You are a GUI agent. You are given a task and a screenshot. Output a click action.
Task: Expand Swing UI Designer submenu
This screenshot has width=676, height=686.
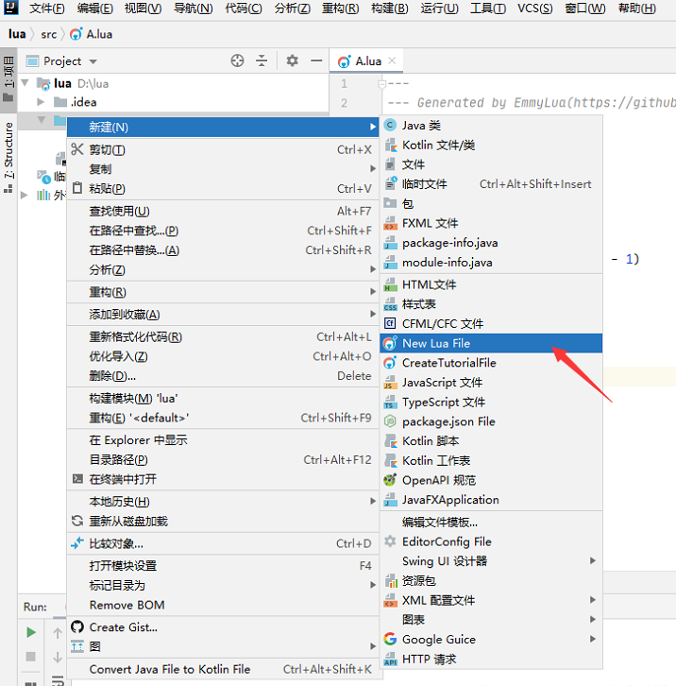[x=492, y=561]
